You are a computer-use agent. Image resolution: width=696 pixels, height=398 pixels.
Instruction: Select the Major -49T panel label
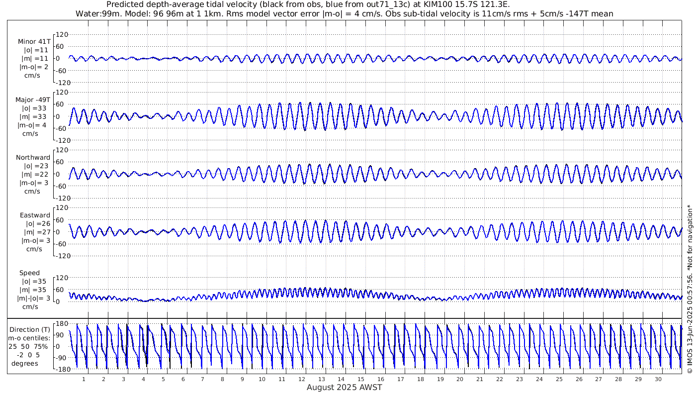point(33,99)
